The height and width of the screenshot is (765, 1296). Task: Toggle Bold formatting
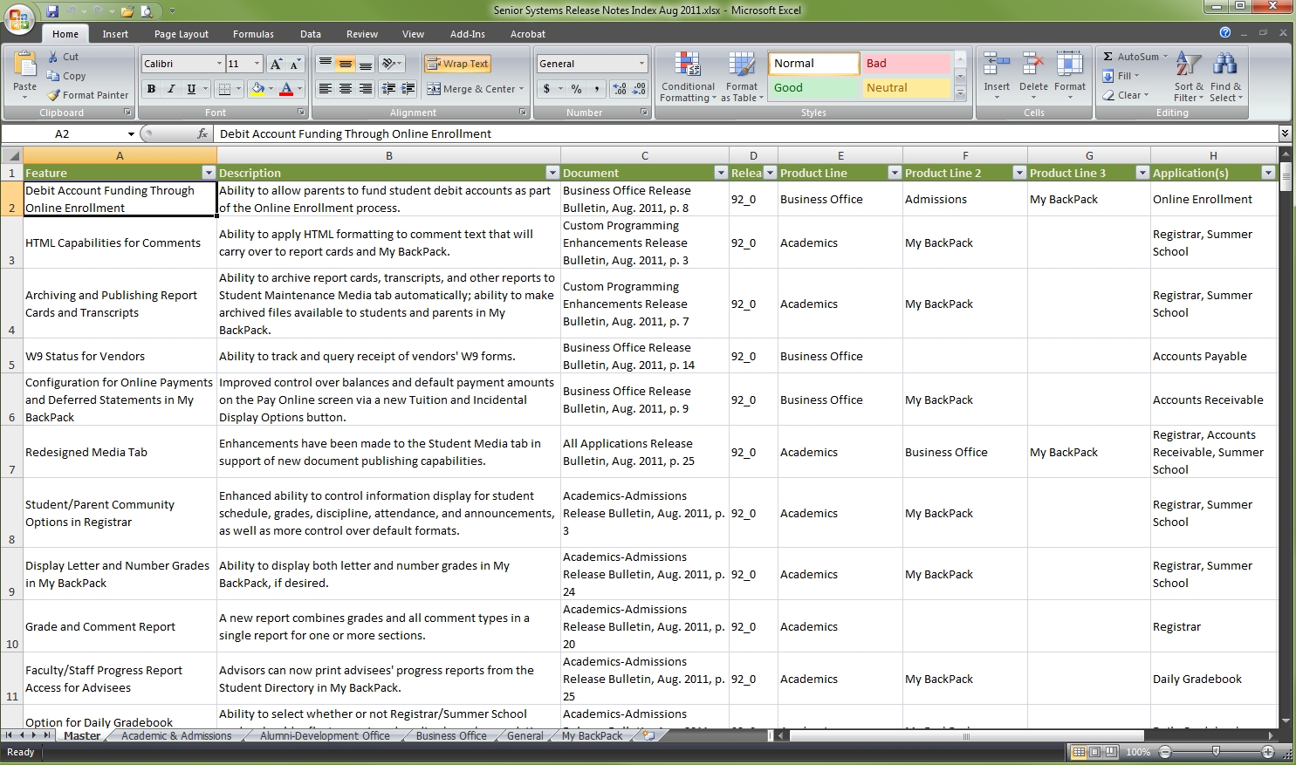point(151,89)
